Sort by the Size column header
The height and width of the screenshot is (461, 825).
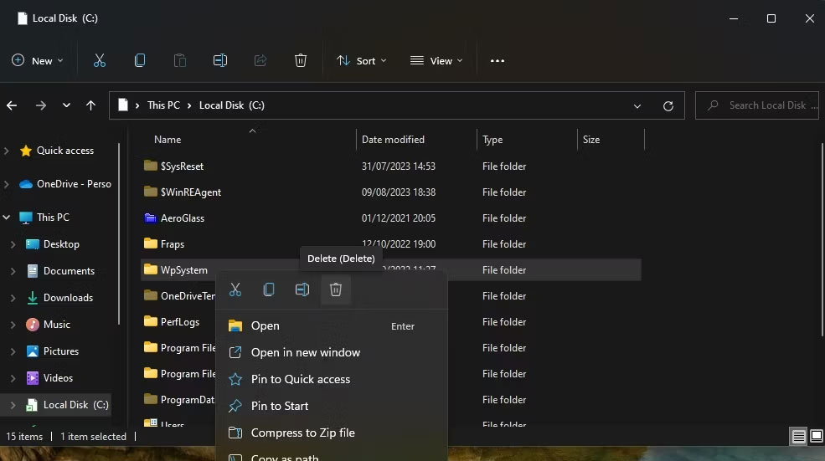(611, 139)
